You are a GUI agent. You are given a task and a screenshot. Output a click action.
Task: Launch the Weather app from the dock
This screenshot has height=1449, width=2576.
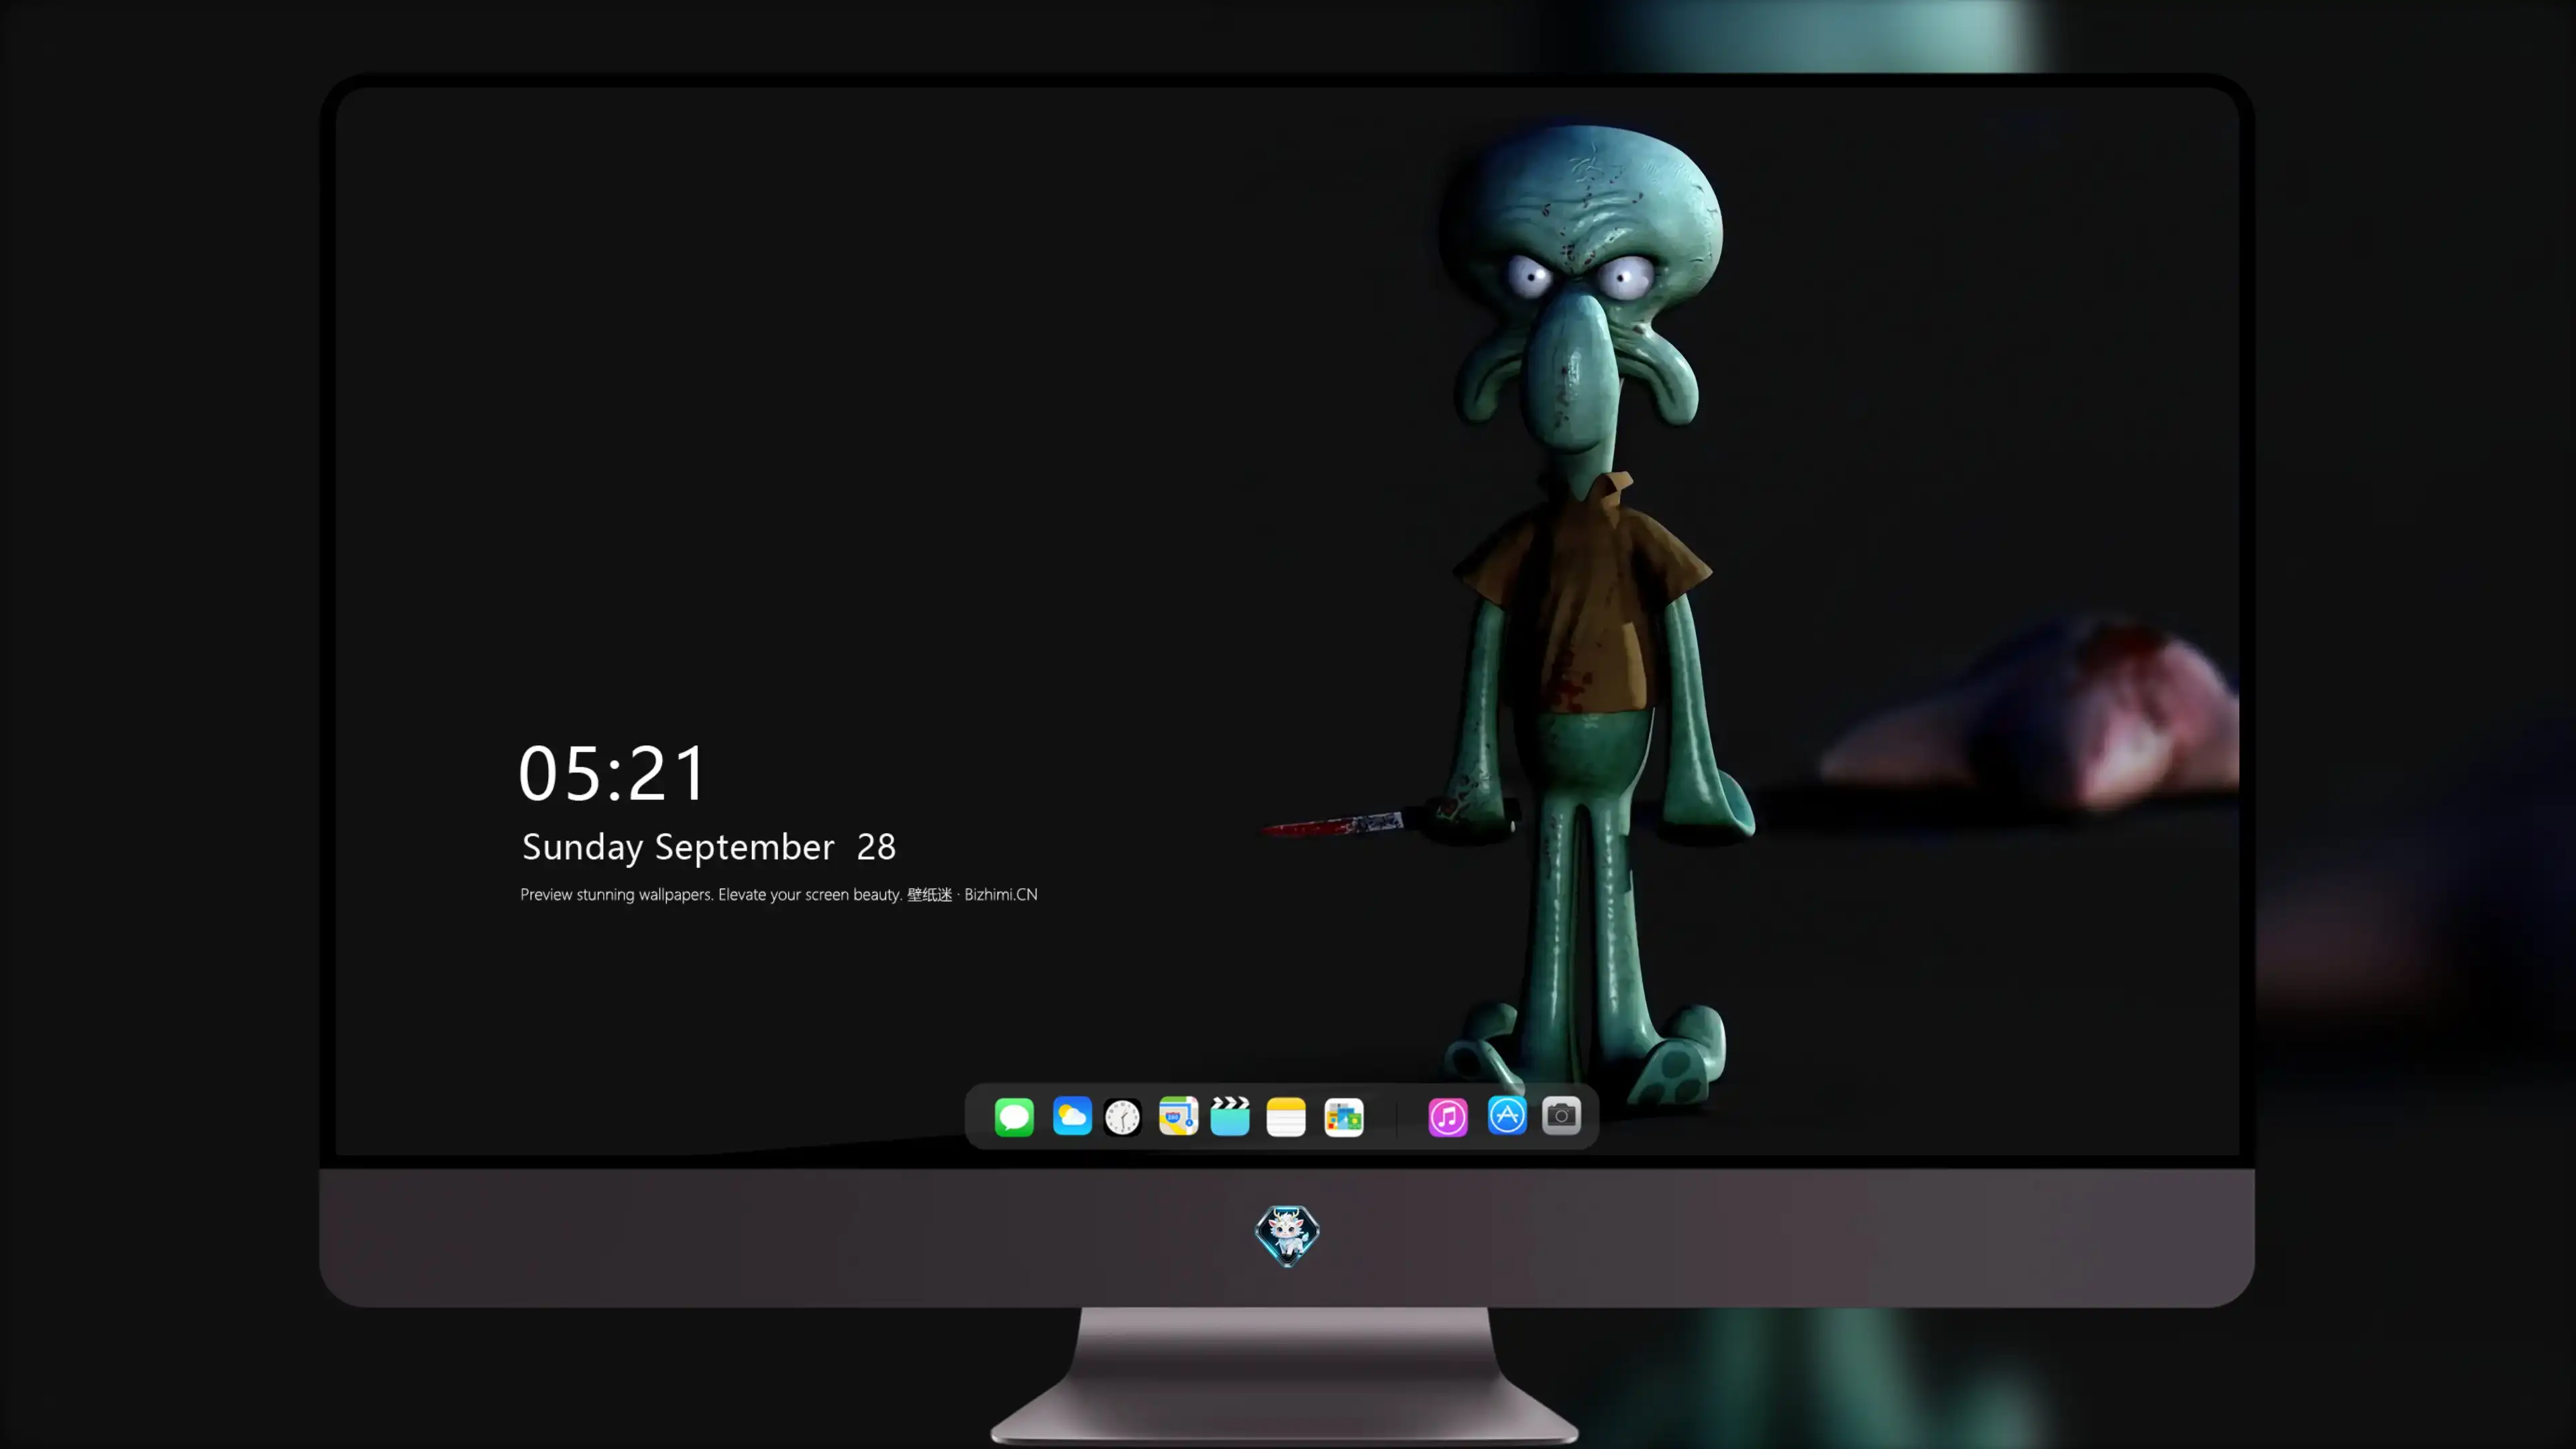click(1072, 1116)
